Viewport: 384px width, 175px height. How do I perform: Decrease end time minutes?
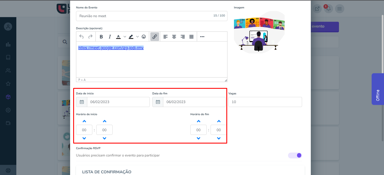[x=219, y=138]
